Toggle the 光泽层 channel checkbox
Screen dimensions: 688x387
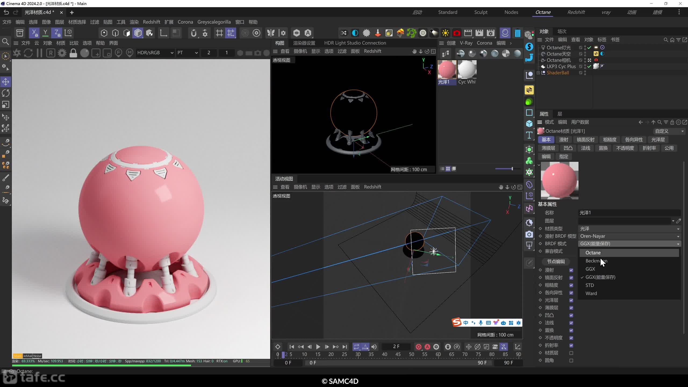tap(571, 300)
